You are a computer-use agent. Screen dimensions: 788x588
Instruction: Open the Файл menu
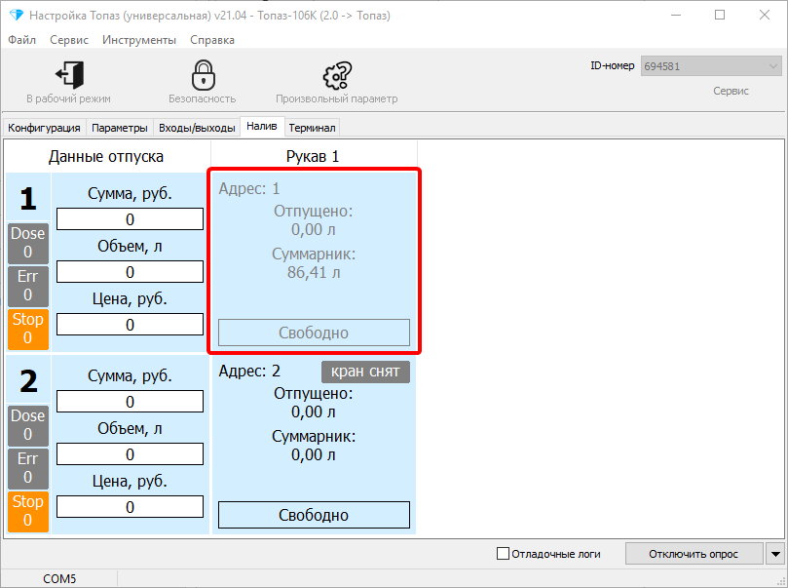click(x=21, y=40)
